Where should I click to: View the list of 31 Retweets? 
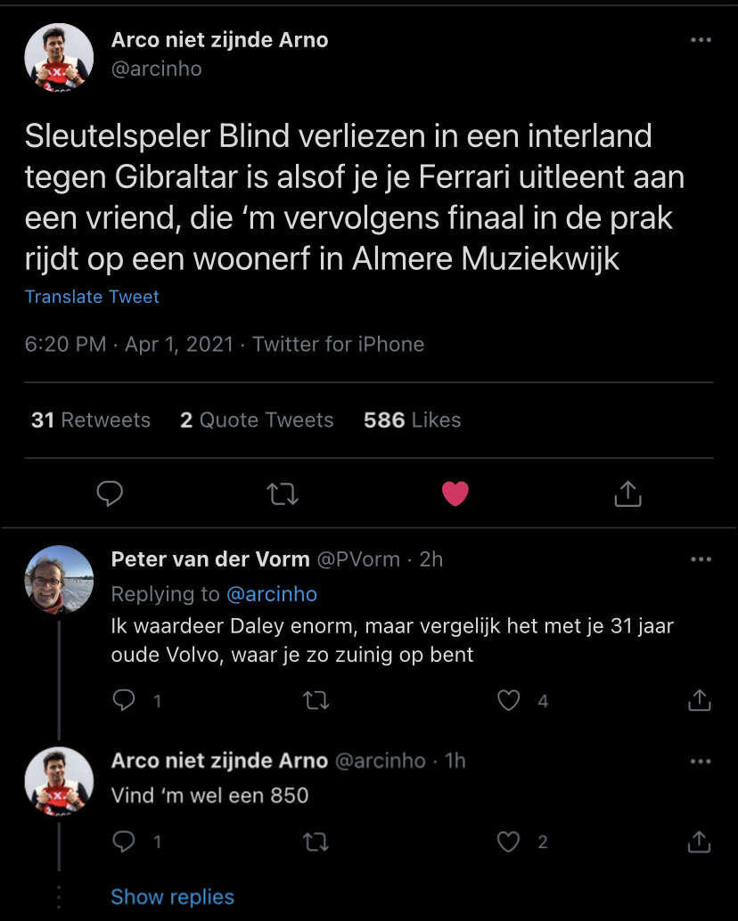(90, 420)
